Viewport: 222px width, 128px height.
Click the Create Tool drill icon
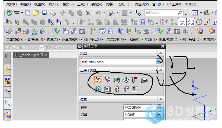(x=18, y=32)
